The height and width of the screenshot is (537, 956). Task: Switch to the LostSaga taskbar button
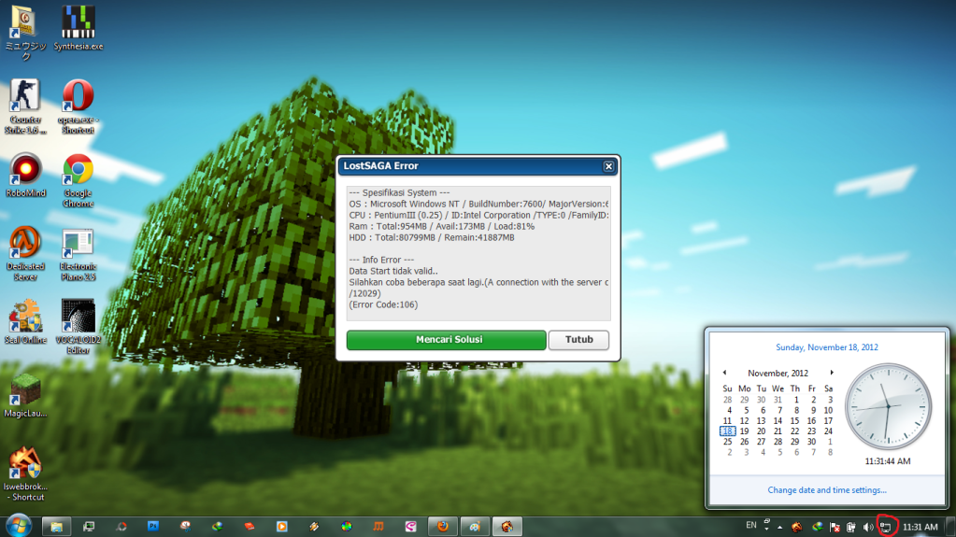507,526
